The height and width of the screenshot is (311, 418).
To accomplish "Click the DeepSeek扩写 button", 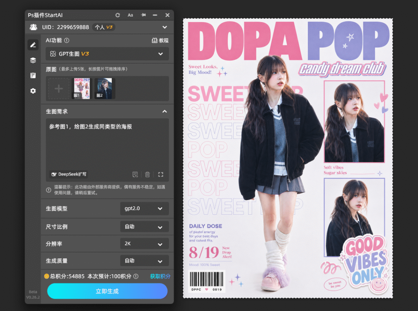I will click(69, 174).
